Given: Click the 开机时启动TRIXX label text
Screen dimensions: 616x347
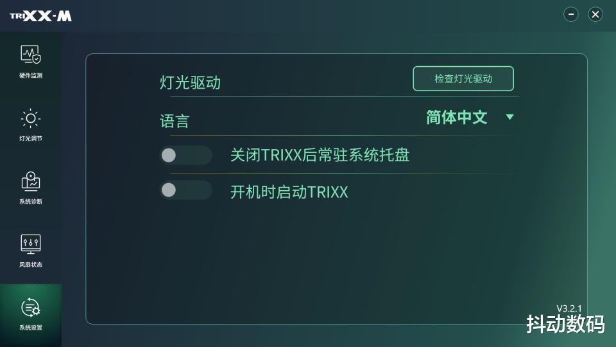Looking at the screenshot, I should coord(289,192).
